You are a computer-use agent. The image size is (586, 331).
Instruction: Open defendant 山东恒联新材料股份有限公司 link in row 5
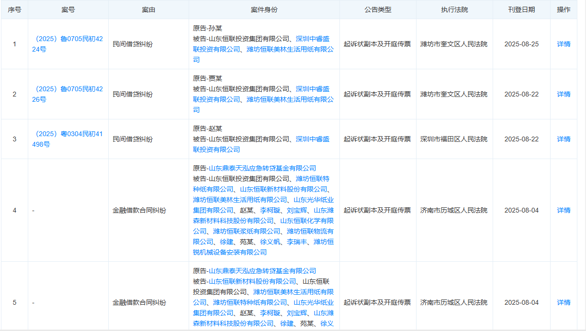pos(252,281)
